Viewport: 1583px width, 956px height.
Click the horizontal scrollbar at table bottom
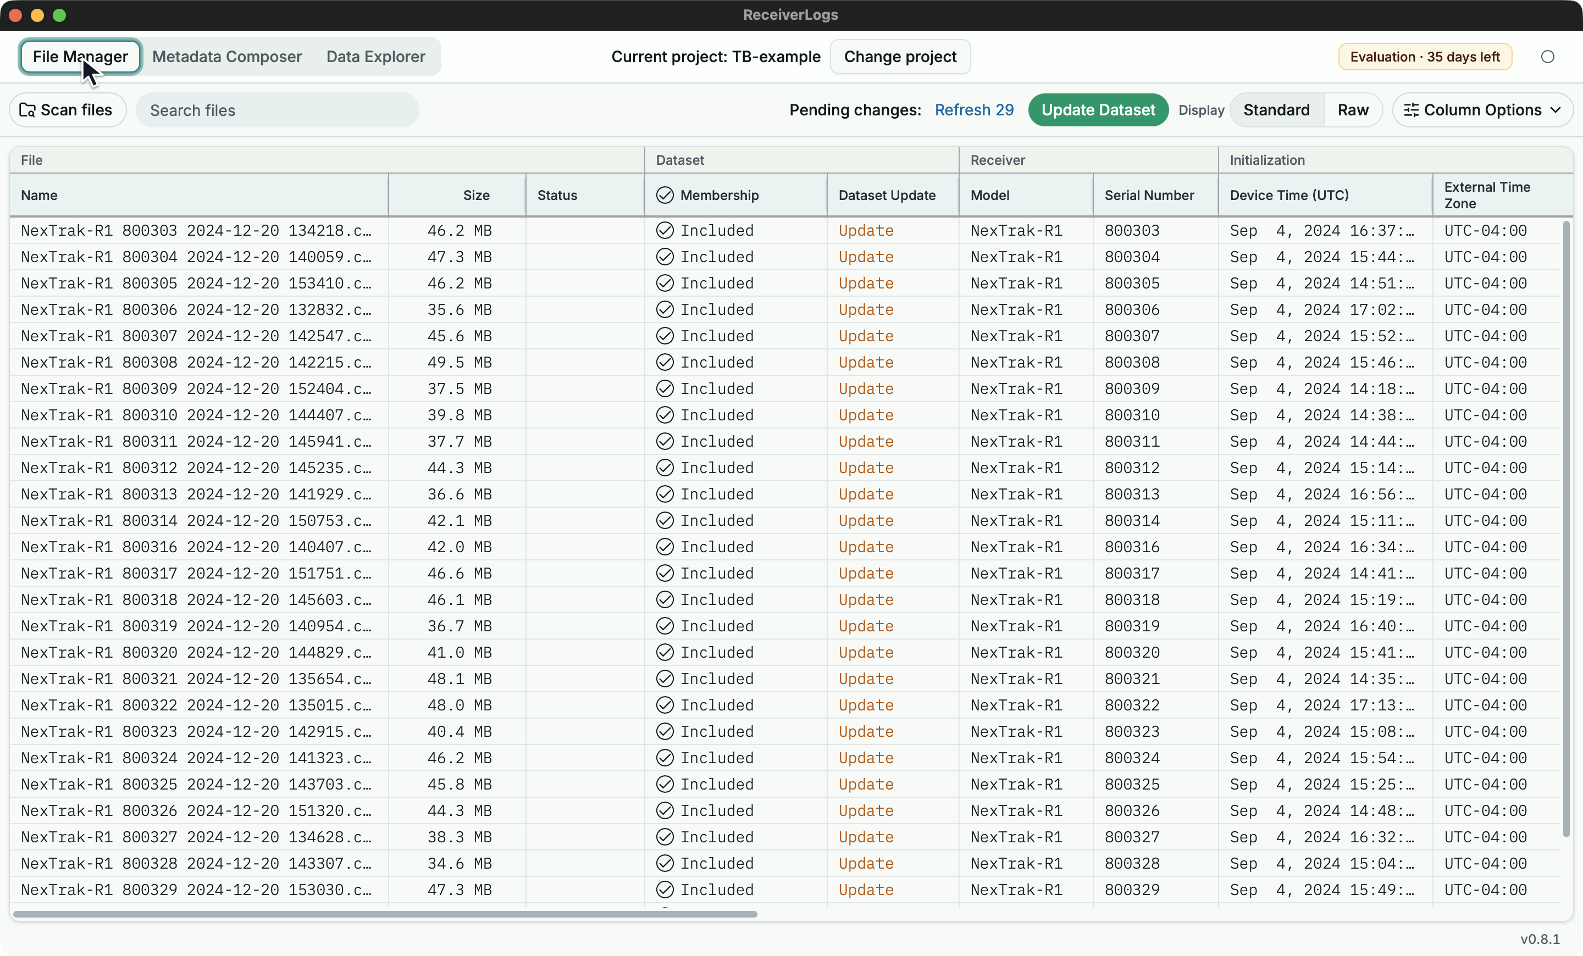coord(385,914)
